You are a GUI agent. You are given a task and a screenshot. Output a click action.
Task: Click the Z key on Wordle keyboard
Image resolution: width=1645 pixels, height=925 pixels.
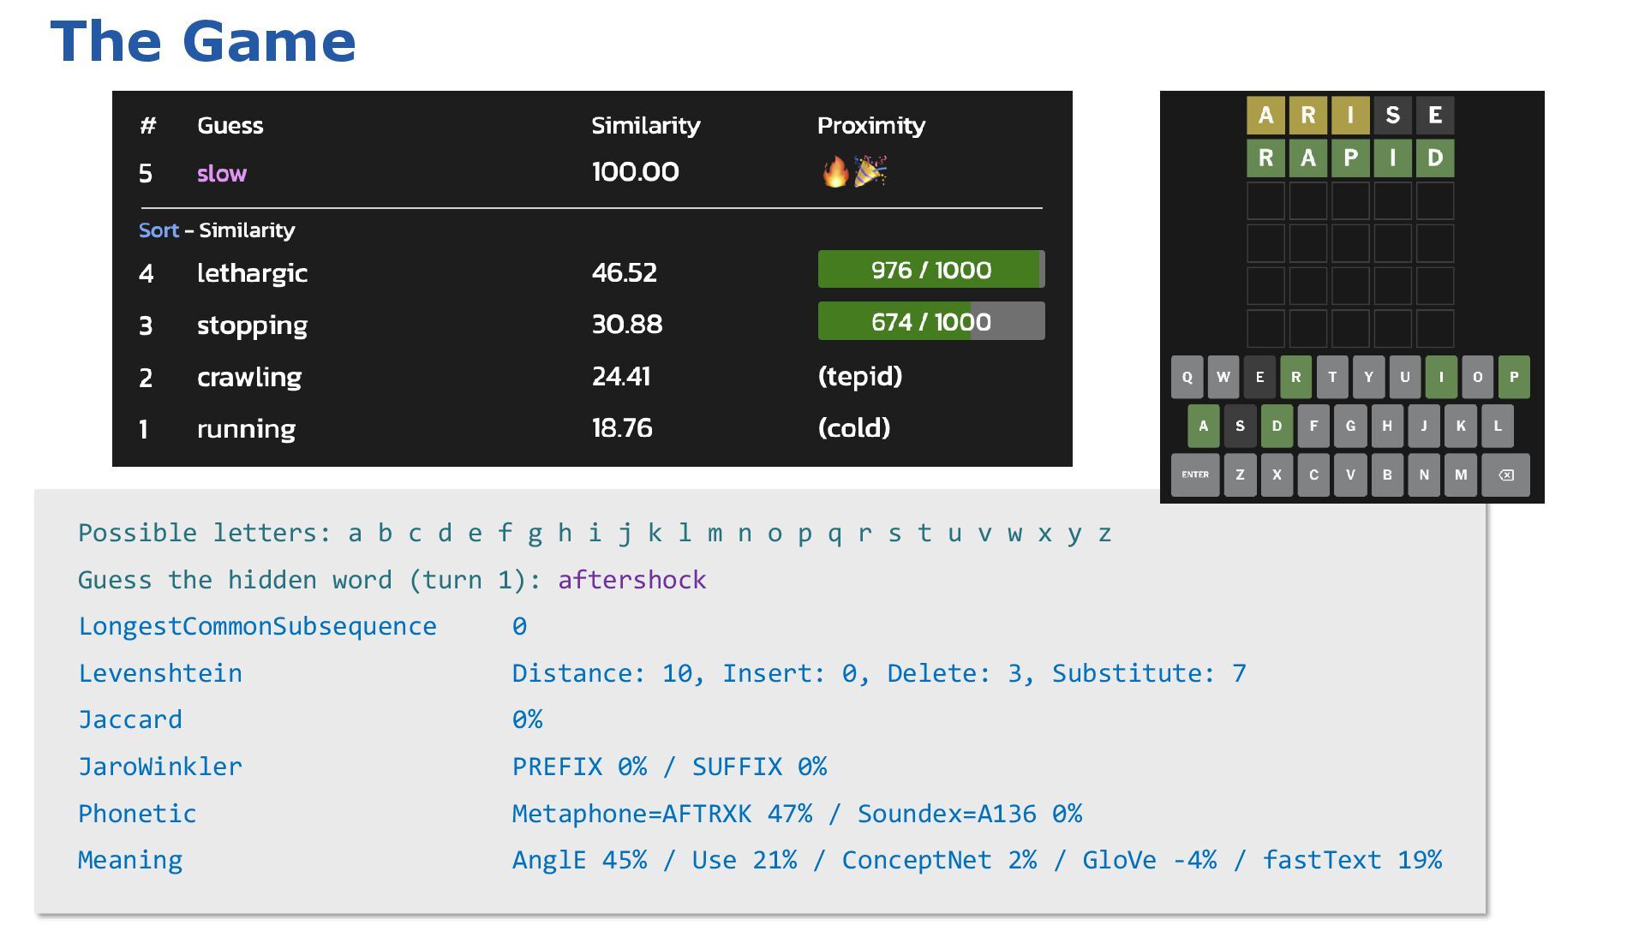1240,474
